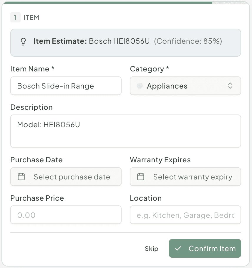252x268 pixels.
Task: Click inside the Description text area
Action: tap(126, 131)
